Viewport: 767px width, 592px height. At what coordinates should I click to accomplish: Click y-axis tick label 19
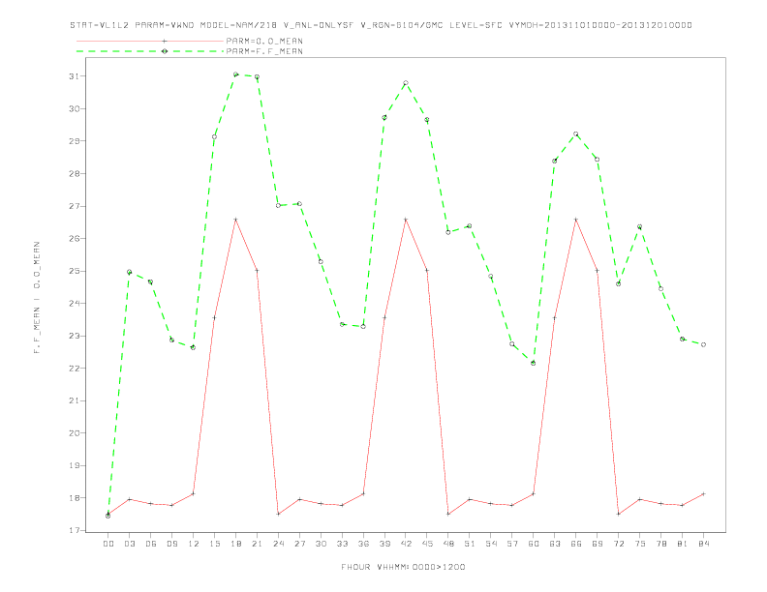[75, 465]
